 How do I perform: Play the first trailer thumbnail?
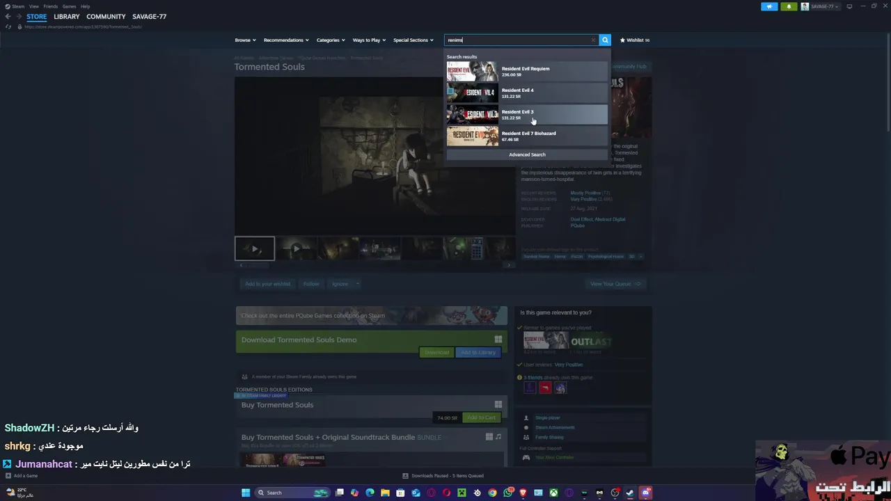point(255,248)
